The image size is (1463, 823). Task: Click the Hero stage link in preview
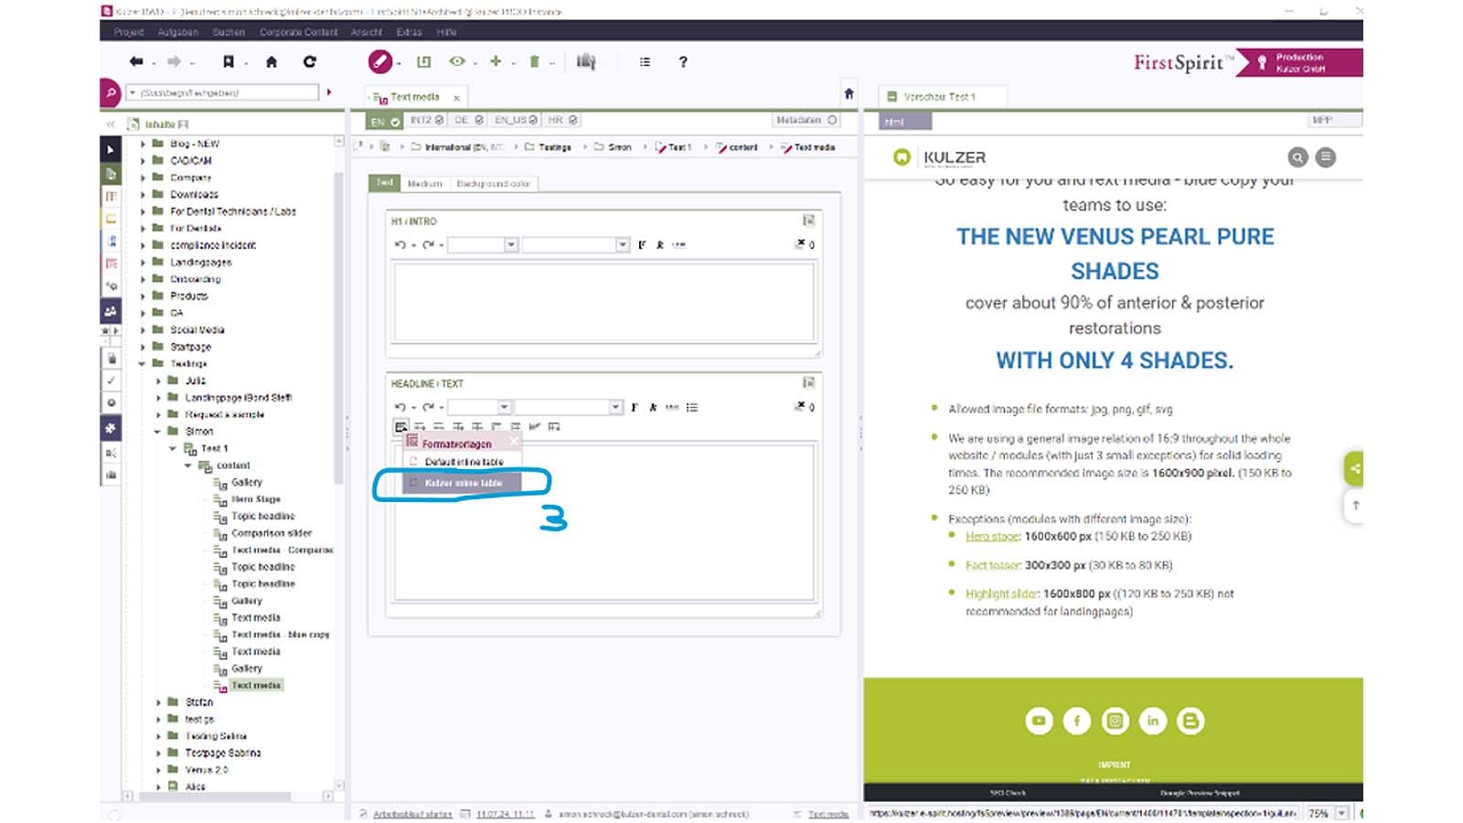pyautogui.click(x=992, y=537)
